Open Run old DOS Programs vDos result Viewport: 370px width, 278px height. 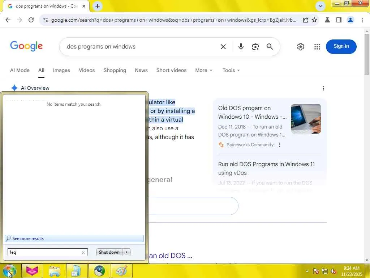[266, 169]
